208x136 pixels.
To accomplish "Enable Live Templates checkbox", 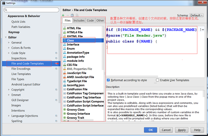I will [x=157, y=80].
